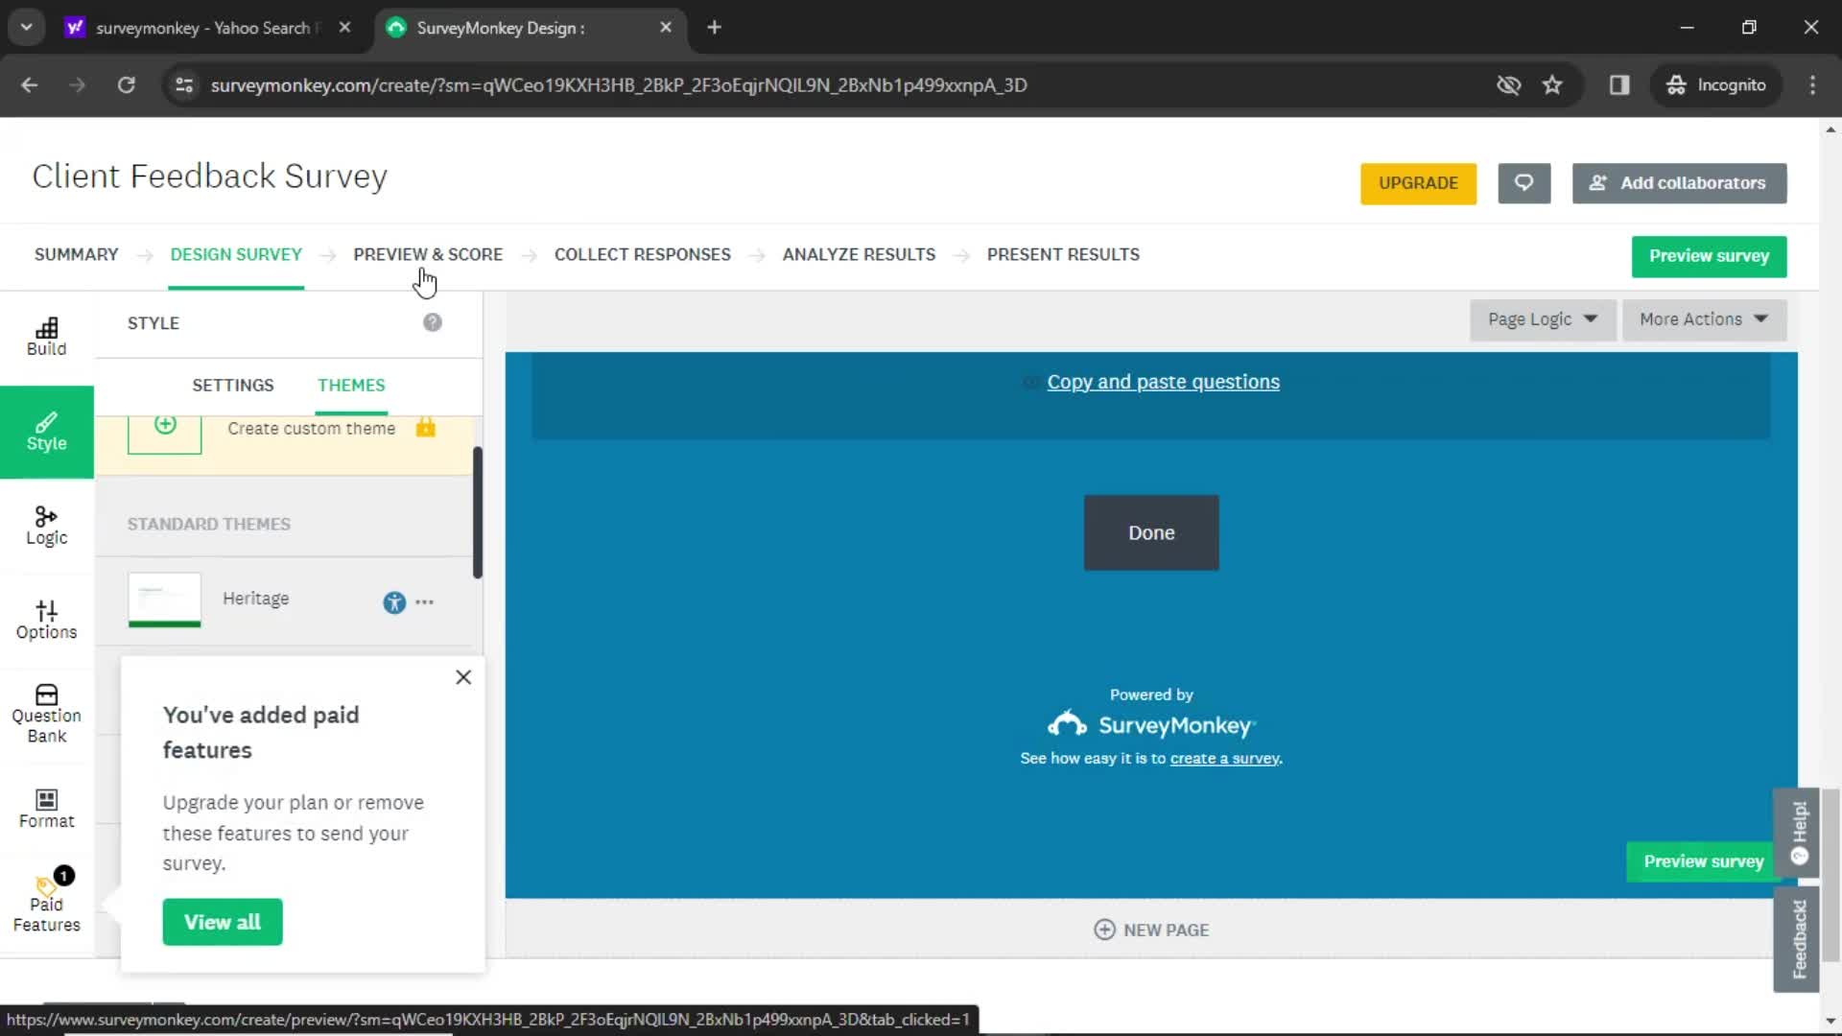
Task: Click the Build tool icon
Action: tap(47, 335)
